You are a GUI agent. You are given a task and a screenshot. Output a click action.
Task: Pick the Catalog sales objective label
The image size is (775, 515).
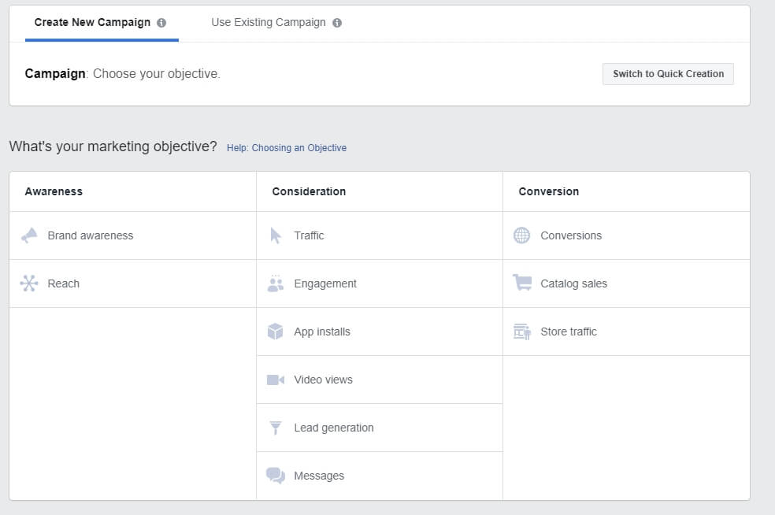pyautogui.click(x=573, y=283)
